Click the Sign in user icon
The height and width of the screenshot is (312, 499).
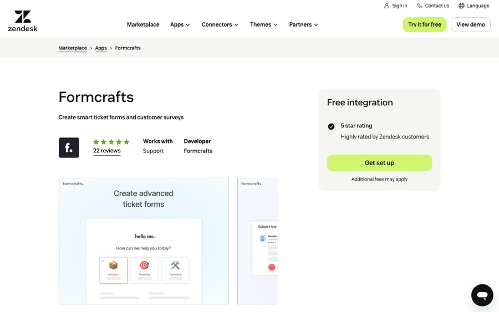(x=386, y=6)
